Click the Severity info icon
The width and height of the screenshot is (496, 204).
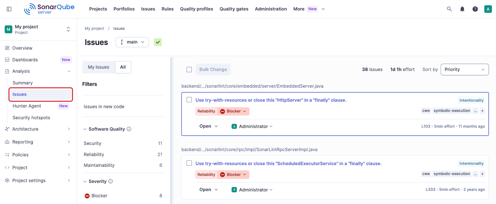point(110,181)
